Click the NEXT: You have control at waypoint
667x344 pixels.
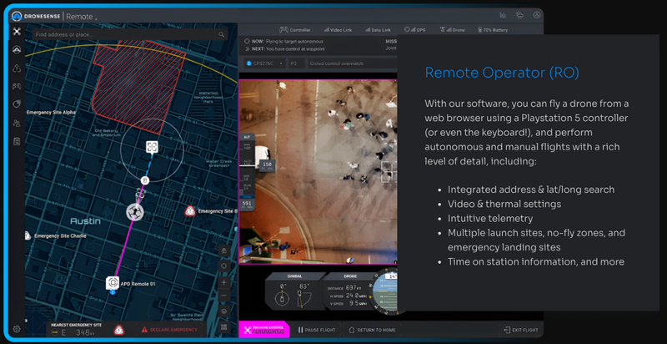285,49
